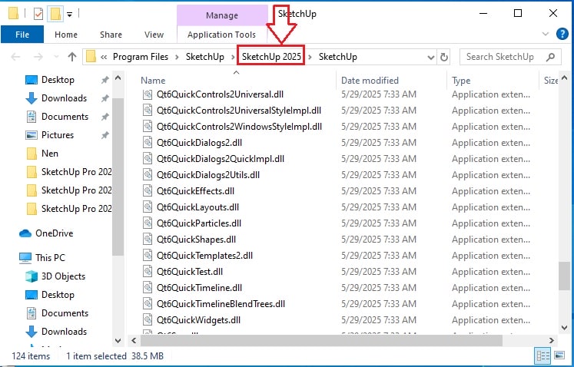Click the Qt6QuickLayouts.dll file icon

tap(148, 207)
